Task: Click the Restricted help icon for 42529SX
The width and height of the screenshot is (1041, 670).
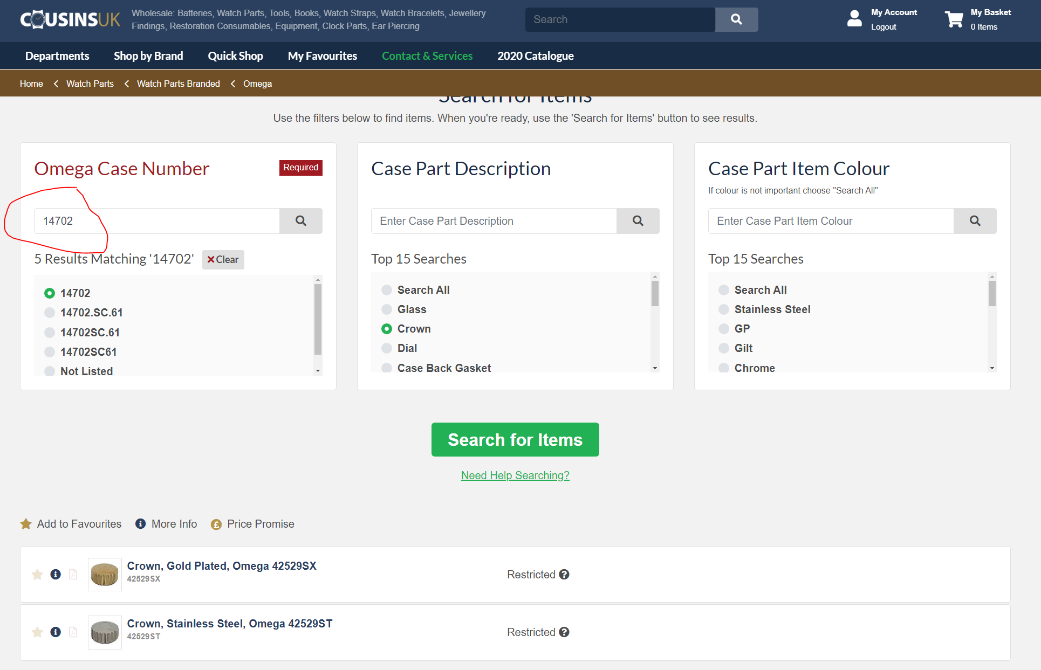Action: [x=564, y=575]
